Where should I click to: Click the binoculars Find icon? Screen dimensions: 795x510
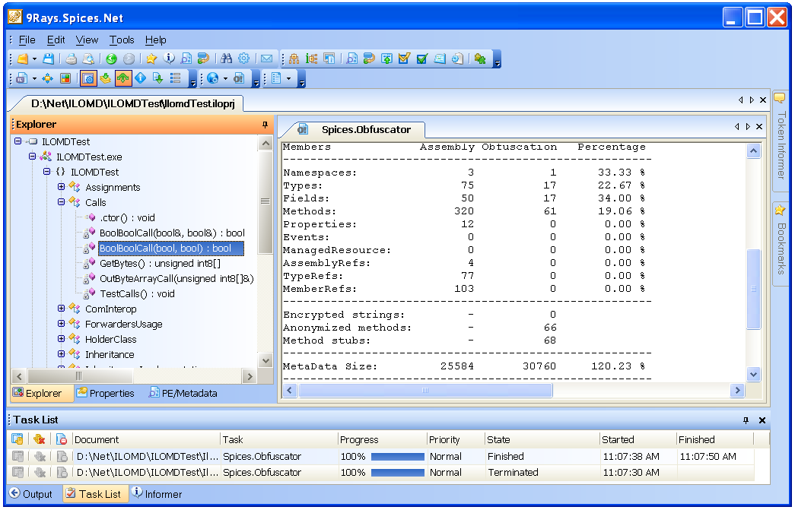click(x=226, y=59)
